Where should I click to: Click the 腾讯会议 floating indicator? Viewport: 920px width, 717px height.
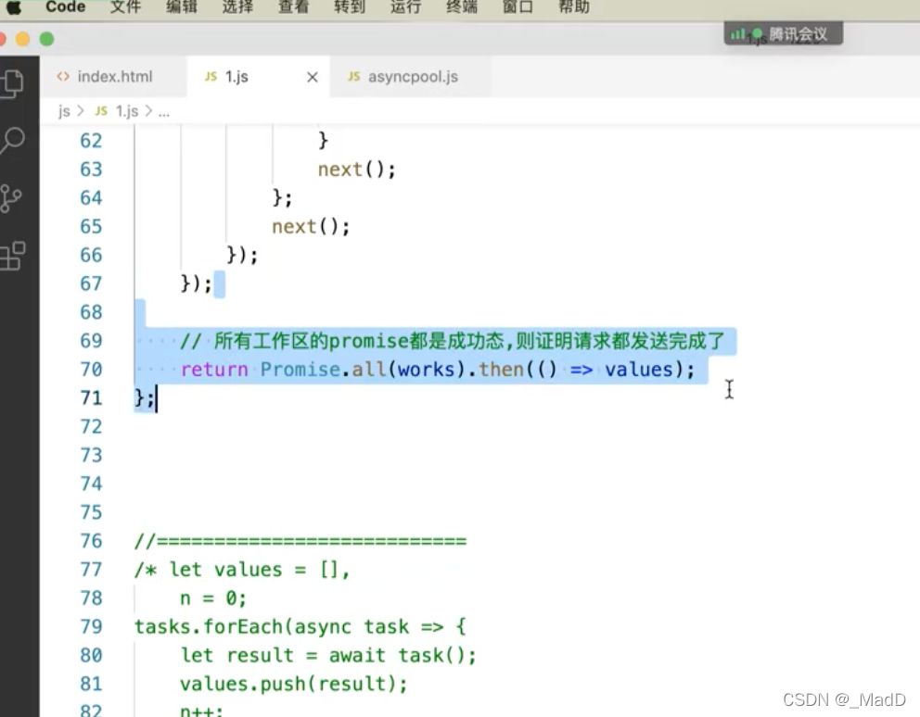pos(784,34)
